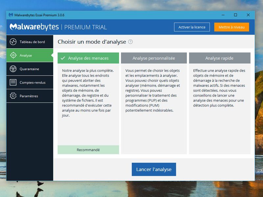The width and height of the screenshot is (263, 197).
Task: Click the Analyse des menaces description text
Action: point(88,93)
